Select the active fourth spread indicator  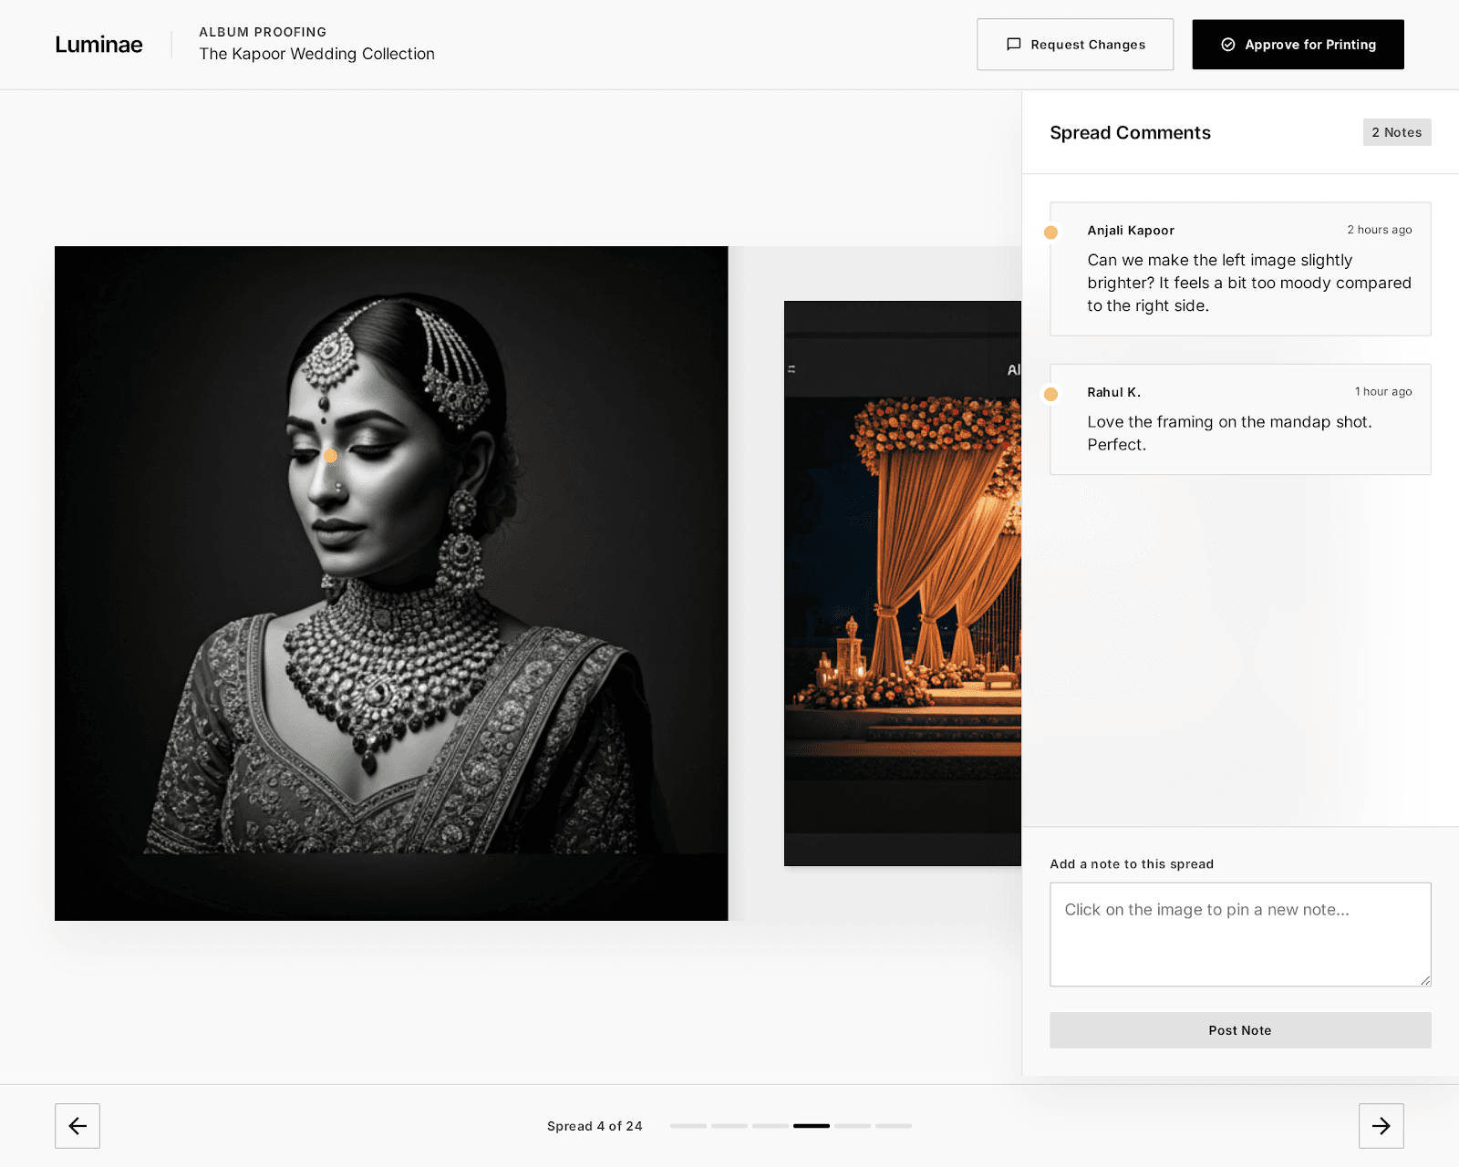812,1126
